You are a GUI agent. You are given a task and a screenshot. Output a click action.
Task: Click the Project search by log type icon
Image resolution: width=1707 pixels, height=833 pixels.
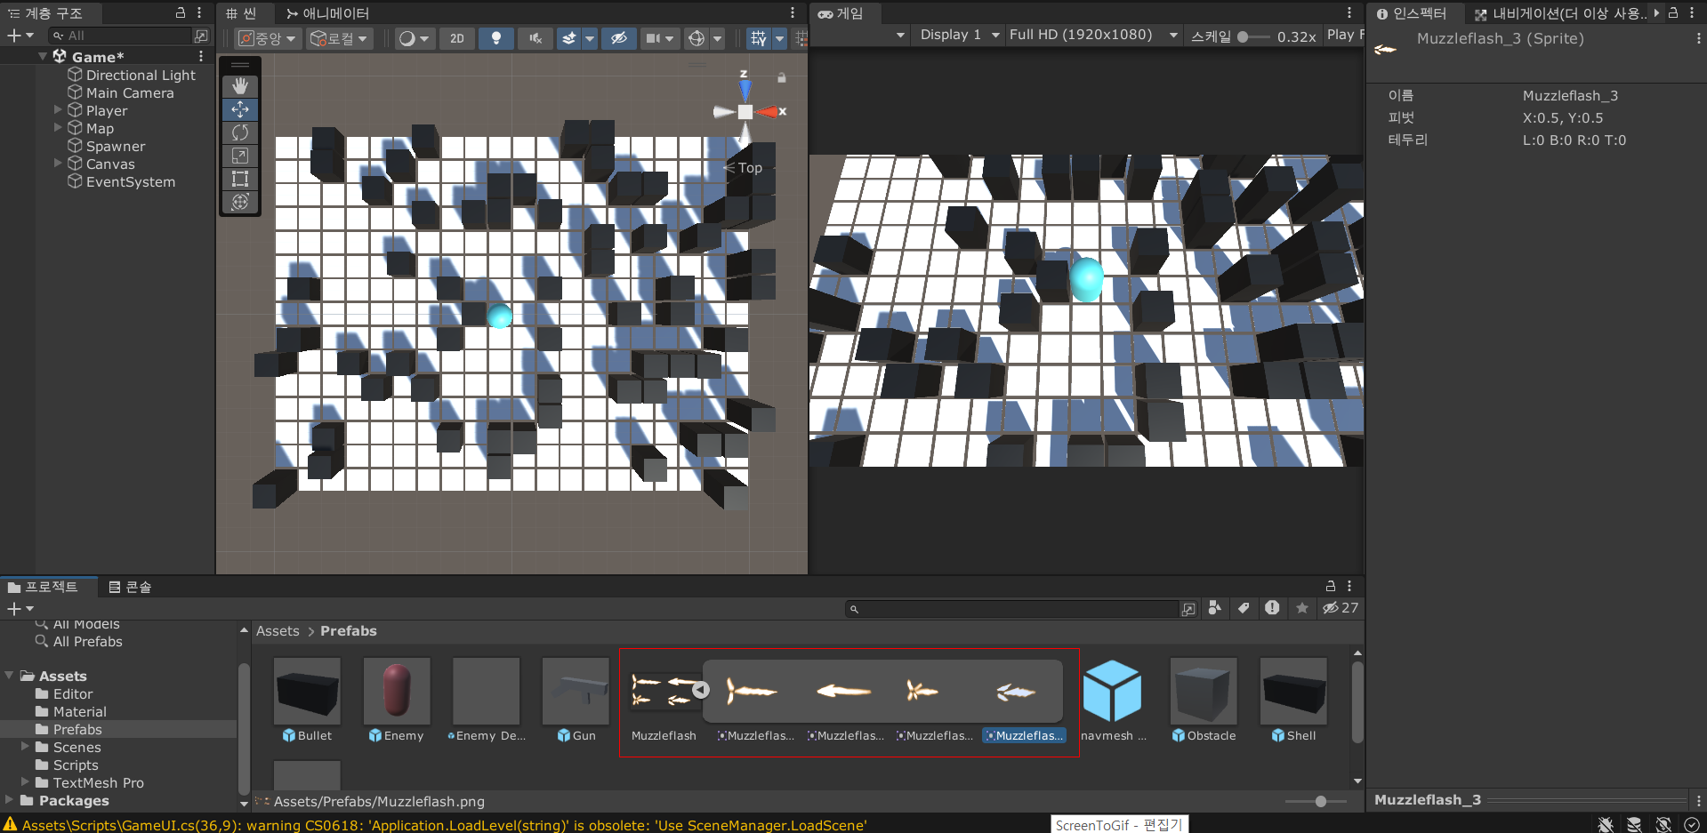[x=1272, y=608]
